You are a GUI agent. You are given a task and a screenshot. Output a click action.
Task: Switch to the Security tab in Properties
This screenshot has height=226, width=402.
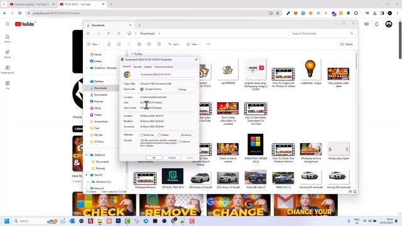click(138, 67)
